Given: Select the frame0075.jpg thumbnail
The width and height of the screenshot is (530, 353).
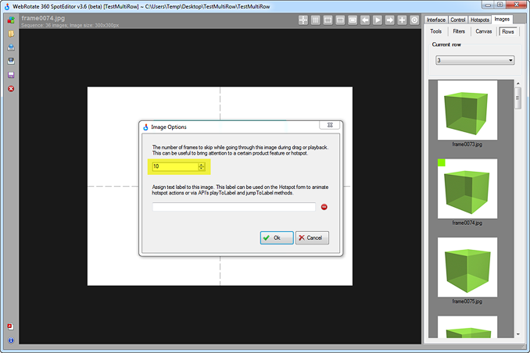Looking at the screenshot, I should click(467, 267).
